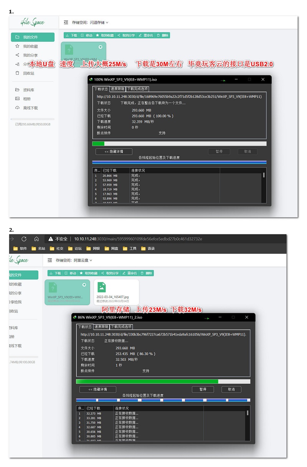The height and width of the screenshot is (467, 307).
Task: Click the unknown-file icon on the 闪迪存储 WinXP card
Action: pos(69,49)
